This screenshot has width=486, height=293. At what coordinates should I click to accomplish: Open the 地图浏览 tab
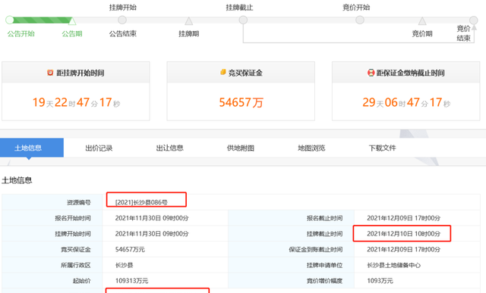[x=311, y=148]
